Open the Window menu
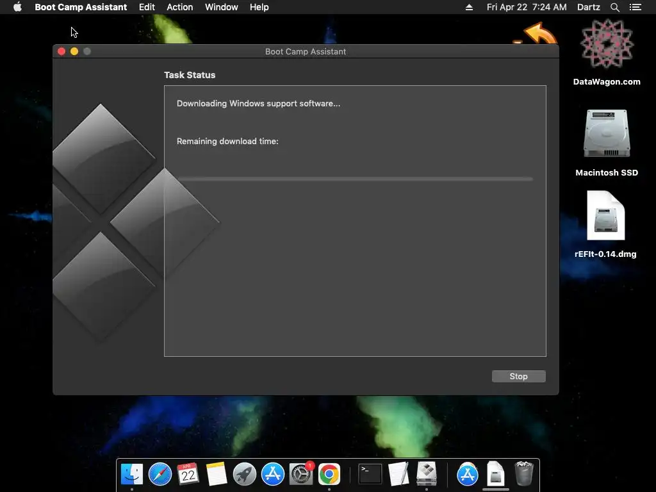Viewport: 656px width, 492px height. (x=221, y=7)
